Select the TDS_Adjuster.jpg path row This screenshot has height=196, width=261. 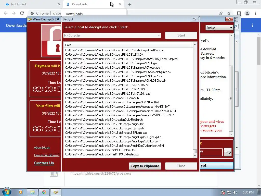click(x=102, y=154)
